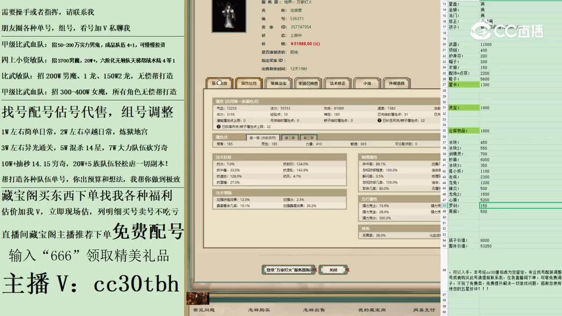Click the 反震率 38.0% entry
The width and height of the screenshot is (562, 316).
[374, 235]
